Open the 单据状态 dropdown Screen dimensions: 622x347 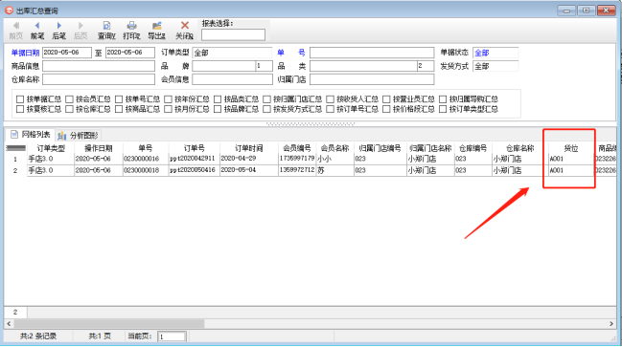pyautogui.click(x=495, y=53)
